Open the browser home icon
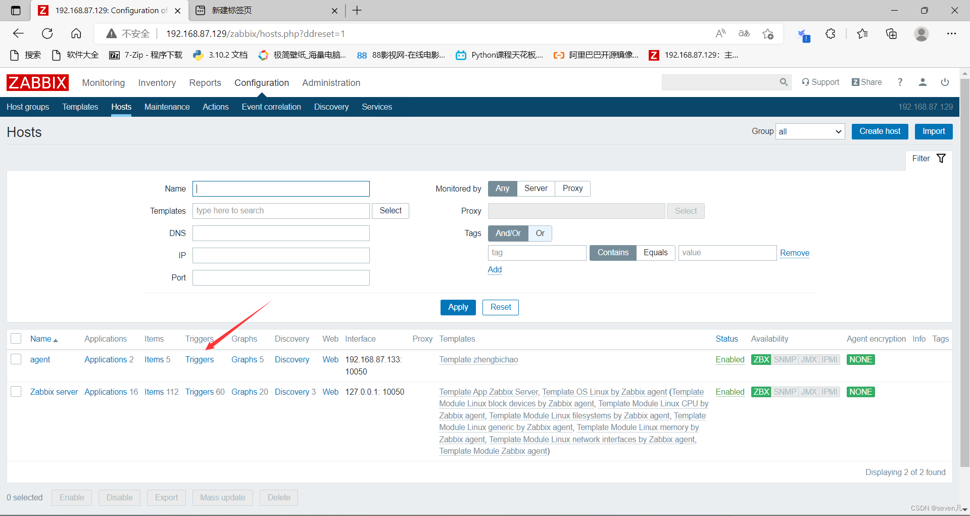970x516 pixels. tap(76, 33)
